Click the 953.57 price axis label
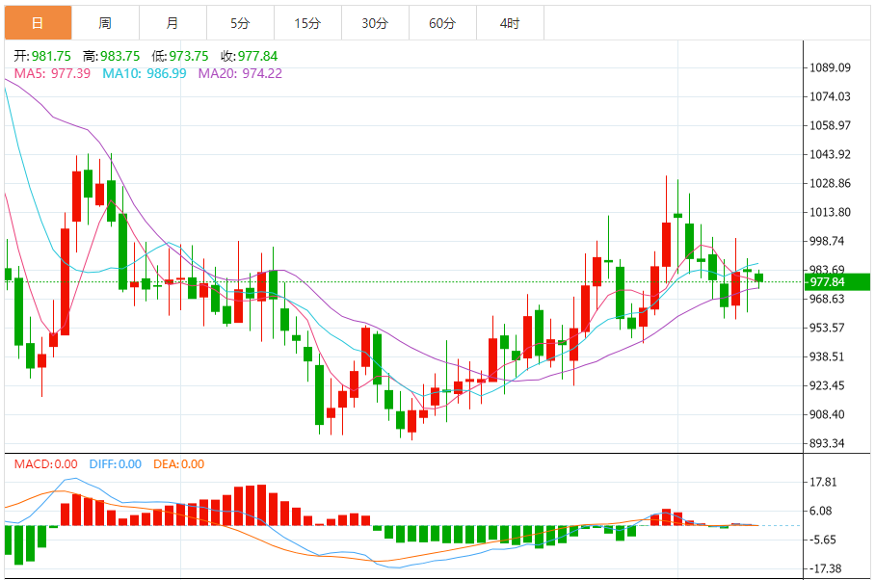Viewport: 875px width, 580px height. click(827, 328)
